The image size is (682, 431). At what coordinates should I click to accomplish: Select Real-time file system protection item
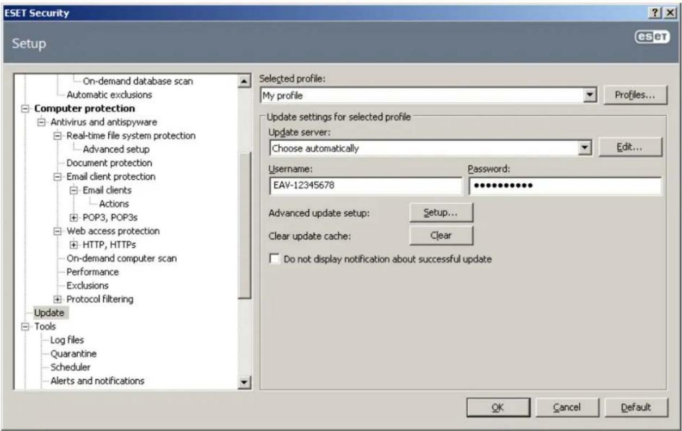coord(131,135)
